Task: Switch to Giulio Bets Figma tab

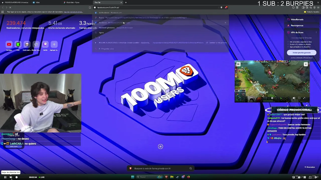Action: click(77, 2)
